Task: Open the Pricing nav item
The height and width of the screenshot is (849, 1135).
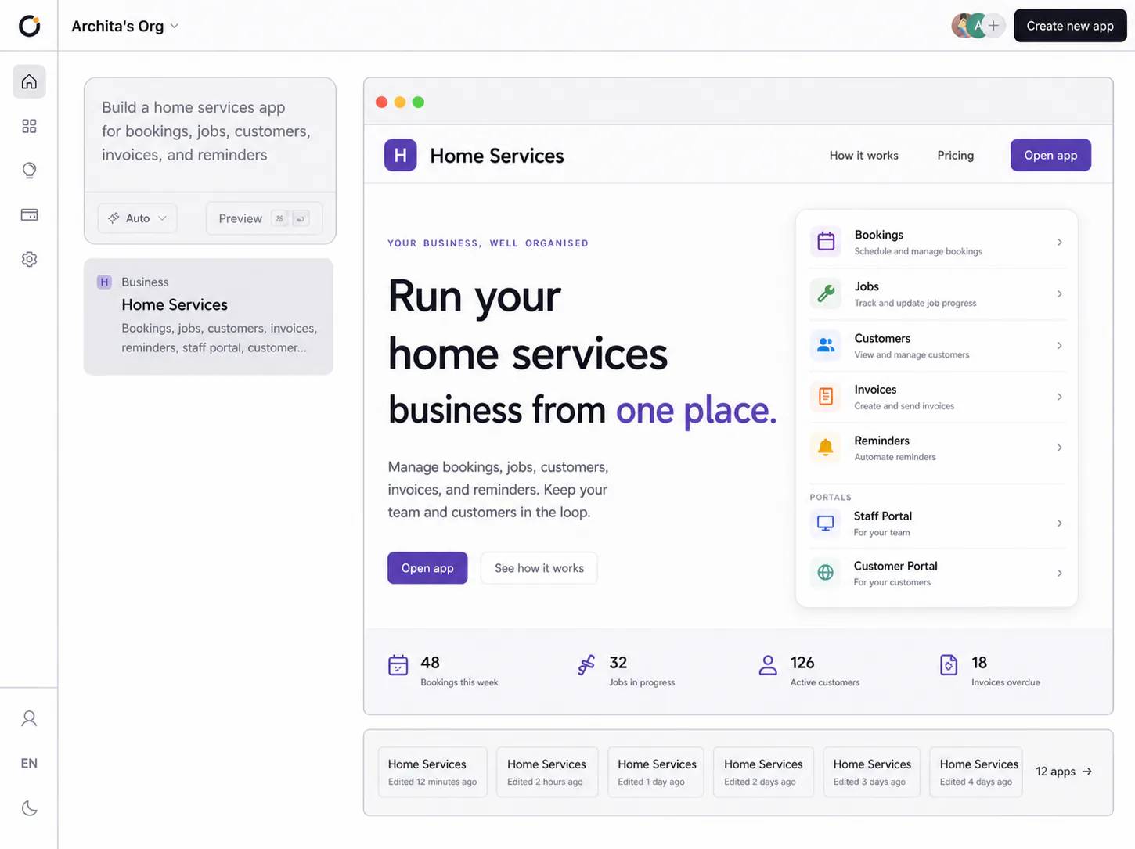Action: coord(956,156)
